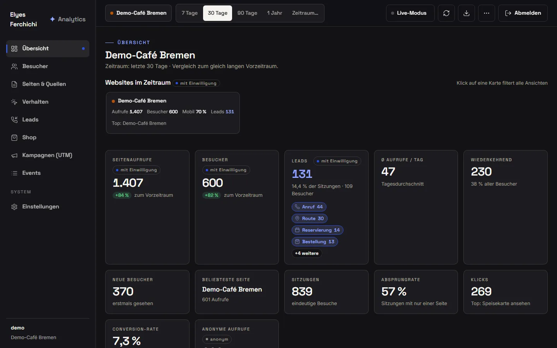Viewport: 557px width, 348px height.
Task: Select the 7 Tage range tab
Action: (x=190, y=13)
